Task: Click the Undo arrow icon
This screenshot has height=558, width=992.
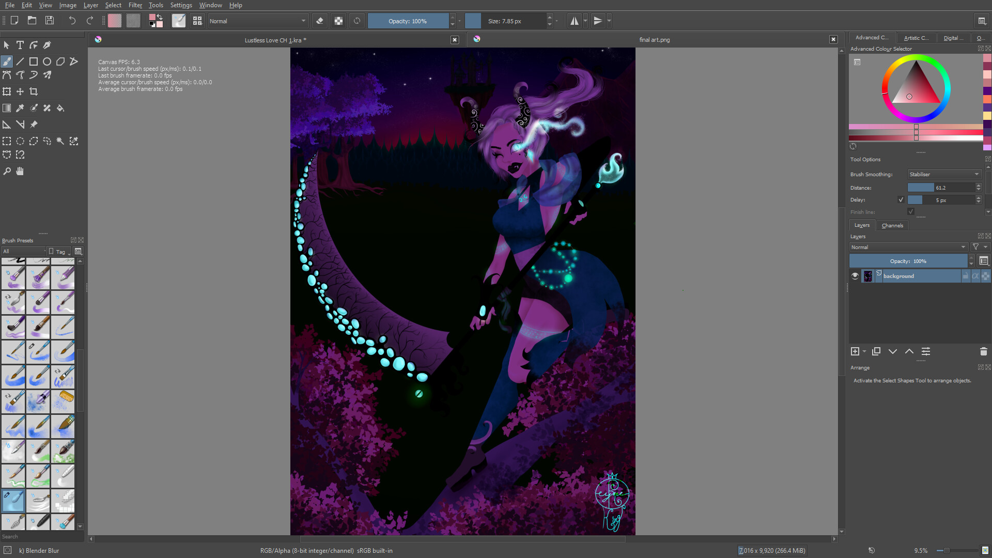Action: (72, 21)
